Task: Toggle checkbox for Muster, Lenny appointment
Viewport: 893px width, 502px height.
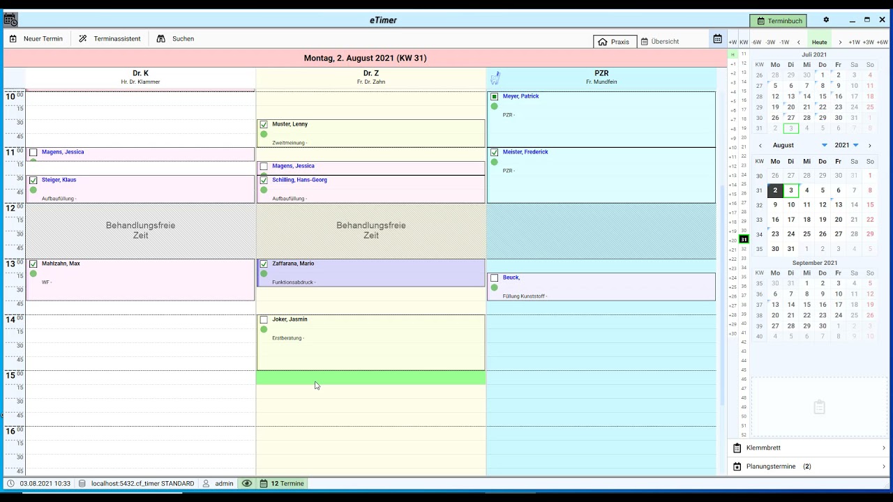Action: 264,125
